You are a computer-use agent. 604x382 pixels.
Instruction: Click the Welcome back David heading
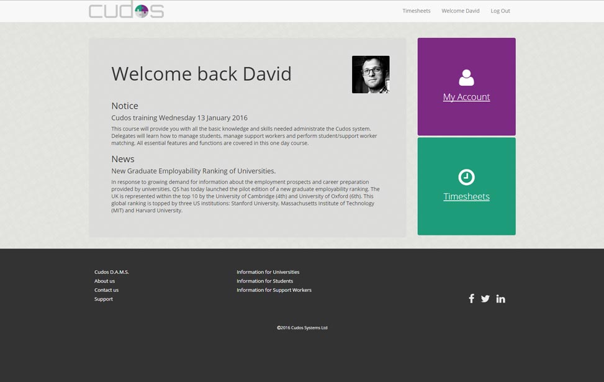pyautogui.click(x=202, y=74)
